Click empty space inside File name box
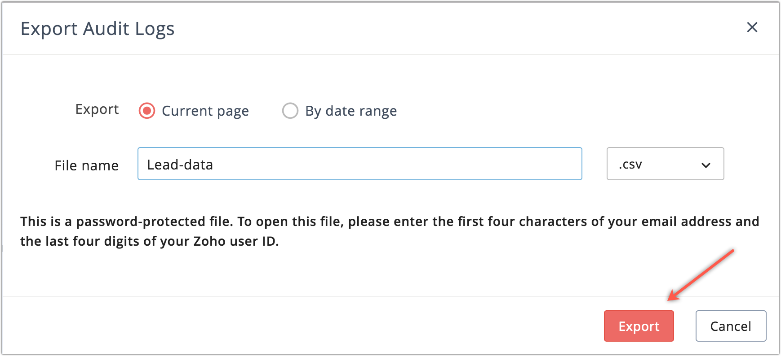This screenshot has height=356, width=781. [404, 164]
